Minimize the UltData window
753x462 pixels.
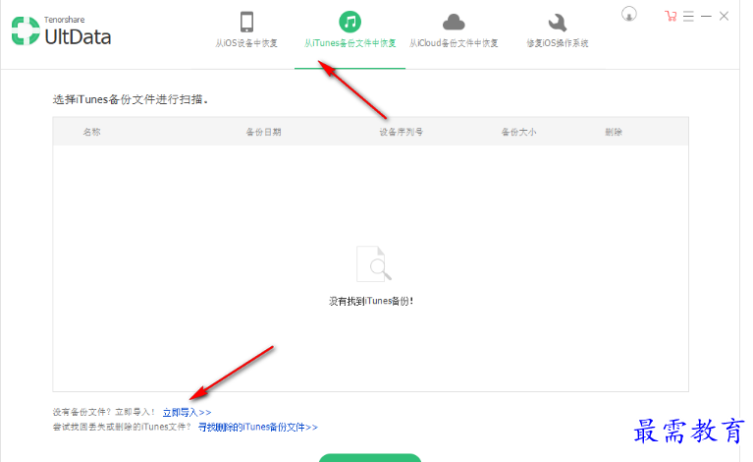706,17
